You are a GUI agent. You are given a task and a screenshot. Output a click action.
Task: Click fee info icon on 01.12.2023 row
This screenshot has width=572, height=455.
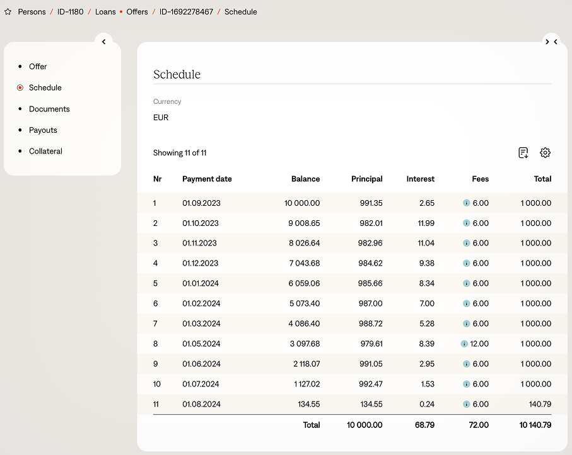coord(467,263)
